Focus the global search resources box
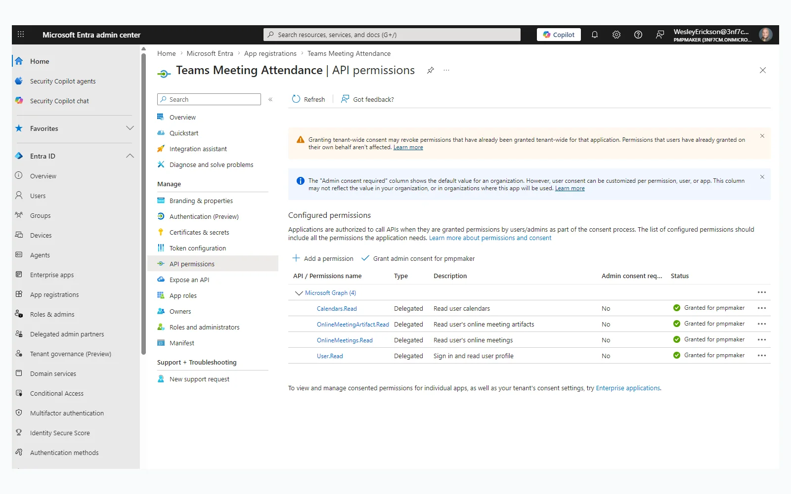 click(392, 35)
